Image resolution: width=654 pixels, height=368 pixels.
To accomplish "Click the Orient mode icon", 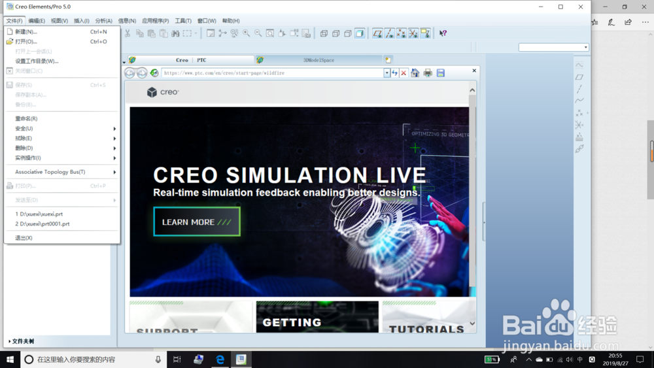I will [x=234, y=33].
